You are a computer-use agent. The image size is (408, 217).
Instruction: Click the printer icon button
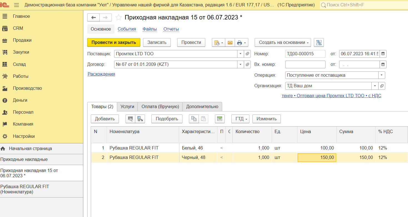coord(239,43)
